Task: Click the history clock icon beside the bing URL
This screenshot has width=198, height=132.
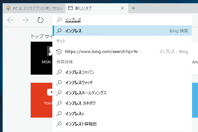Action: (59, 51)
